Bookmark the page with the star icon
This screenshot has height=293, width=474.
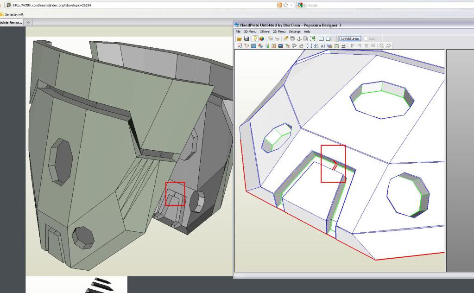[286, 5]
